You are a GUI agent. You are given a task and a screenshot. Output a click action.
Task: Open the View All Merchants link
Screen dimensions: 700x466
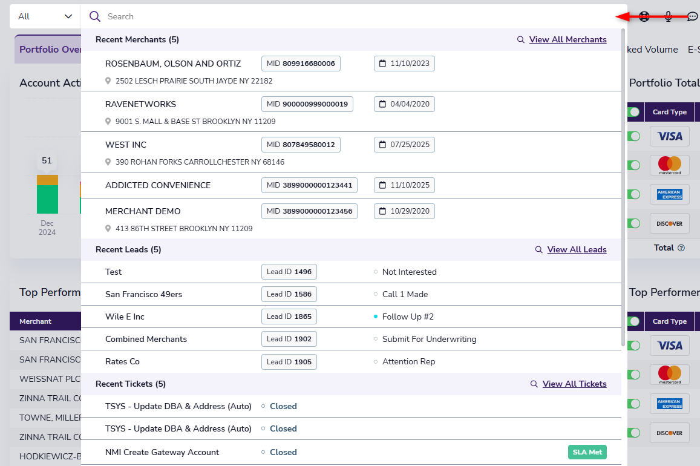568,39
